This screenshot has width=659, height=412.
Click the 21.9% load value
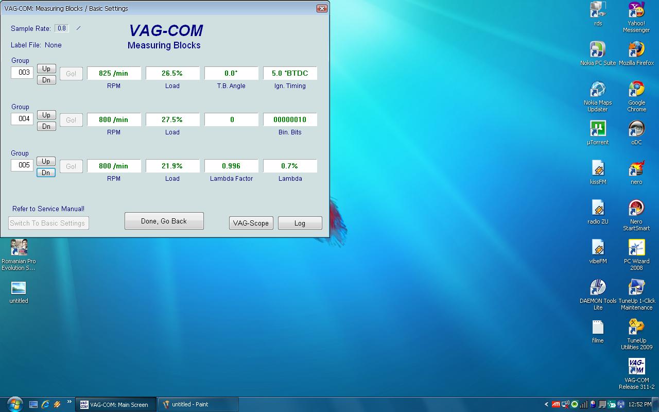[172, 166]
